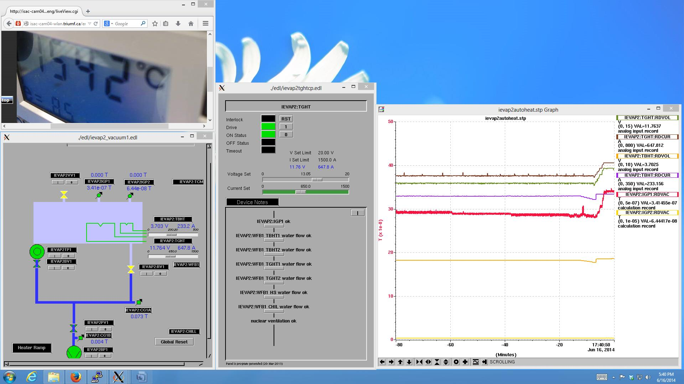Screen dimensions: 684x384
Task: Click the Current Set slider
Action: (x=305, y=192)
